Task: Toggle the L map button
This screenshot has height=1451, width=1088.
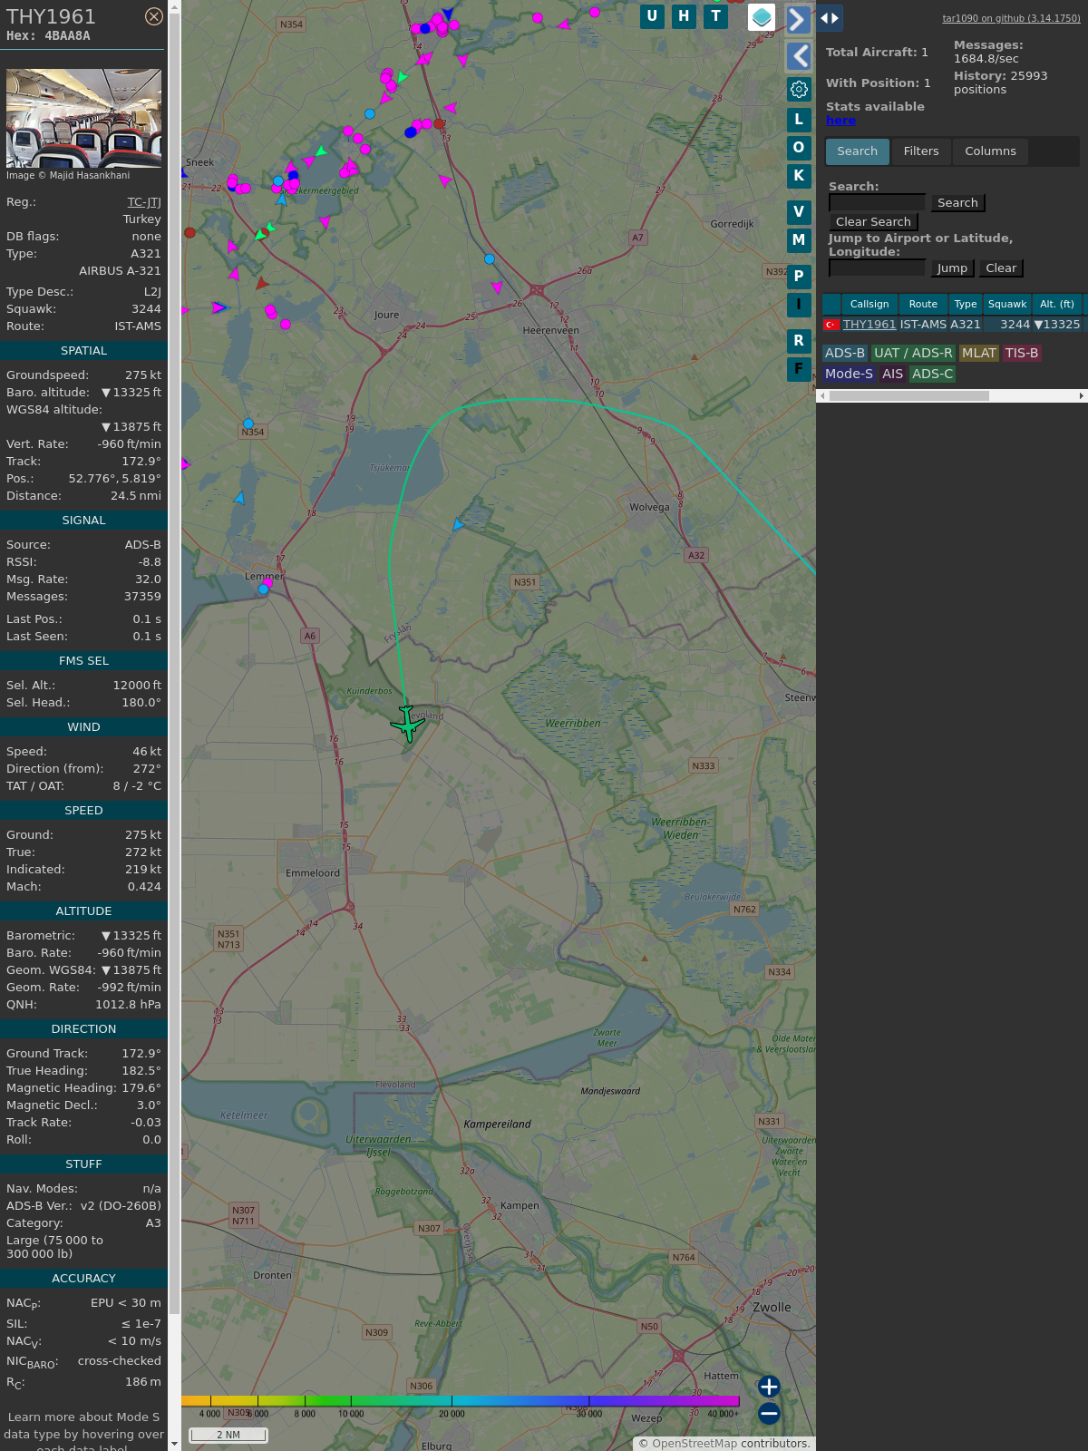Action: pos(799,119)
